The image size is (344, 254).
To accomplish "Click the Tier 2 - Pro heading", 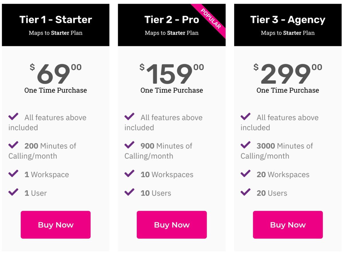I will (x=171, y=20).
